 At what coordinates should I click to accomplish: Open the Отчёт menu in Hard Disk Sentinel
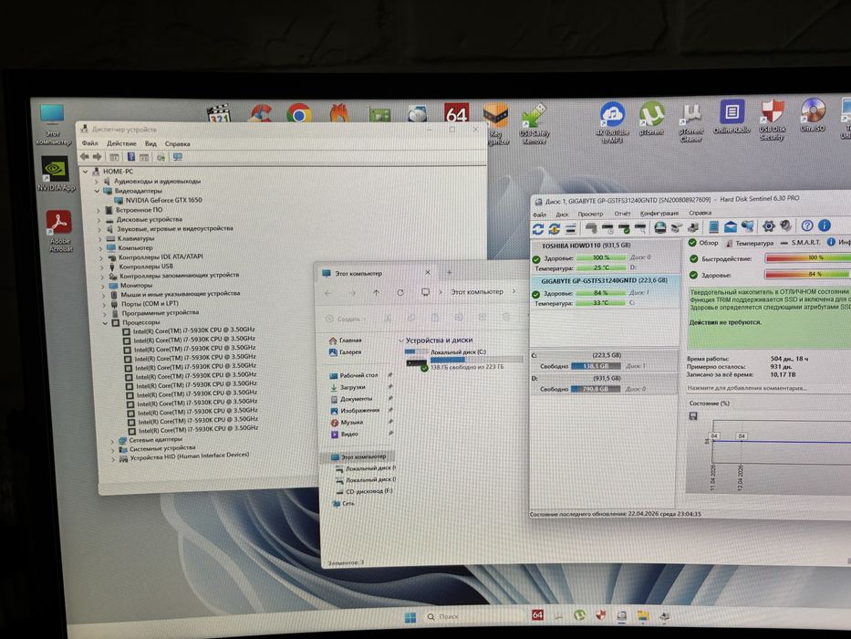622,214
